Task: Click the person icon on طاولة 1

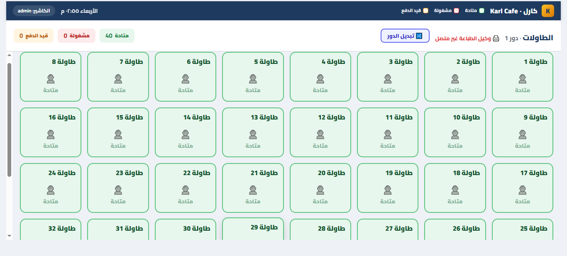Action: [523, 79]
